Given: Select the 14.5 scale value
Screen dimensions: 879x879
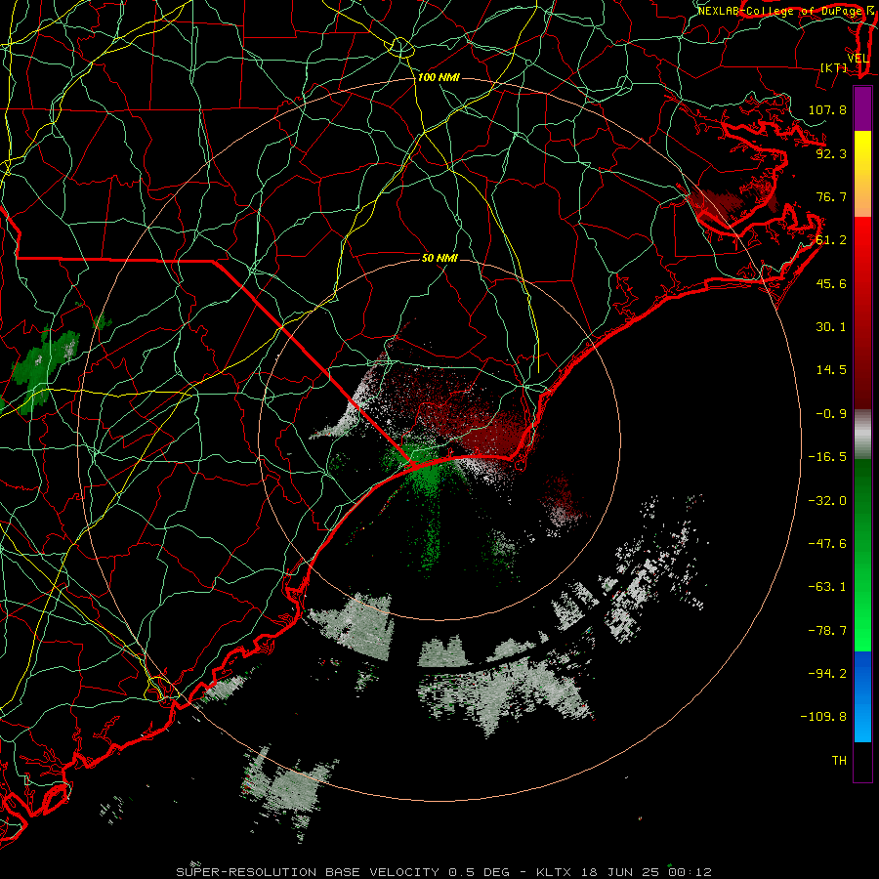Looking at the screenshot, I should (831, 370).
